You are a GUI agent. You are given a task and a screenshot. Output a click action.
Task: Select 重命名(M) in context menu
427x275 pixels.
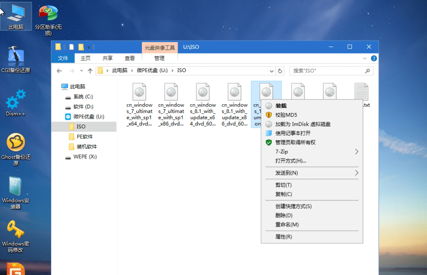tap(312, 225)
